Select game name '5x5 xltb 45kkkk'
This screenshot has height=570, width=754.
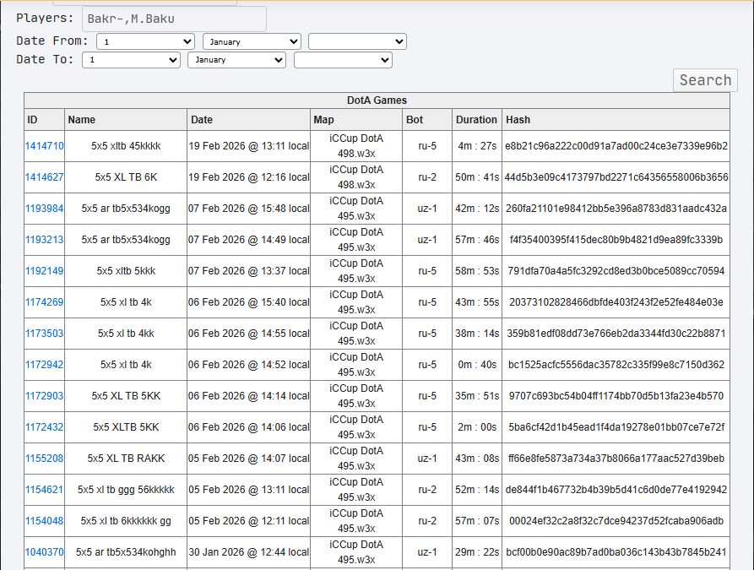126,146
